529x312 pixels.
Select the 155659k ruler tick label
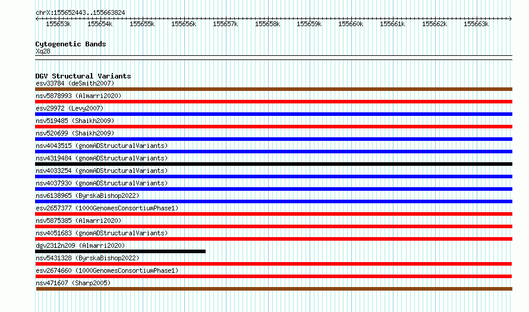309,24
